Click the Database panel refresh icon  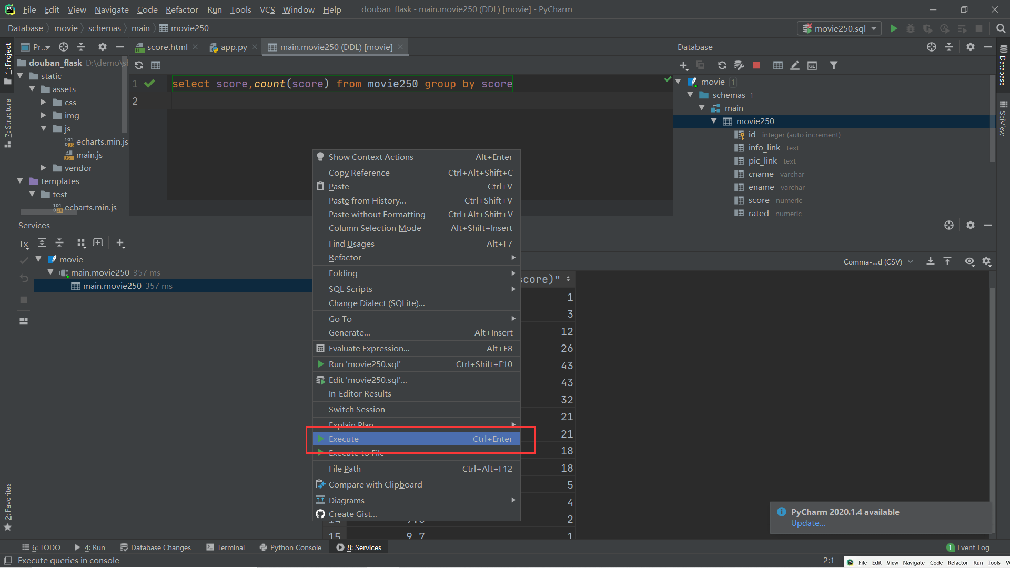[722, 65]
